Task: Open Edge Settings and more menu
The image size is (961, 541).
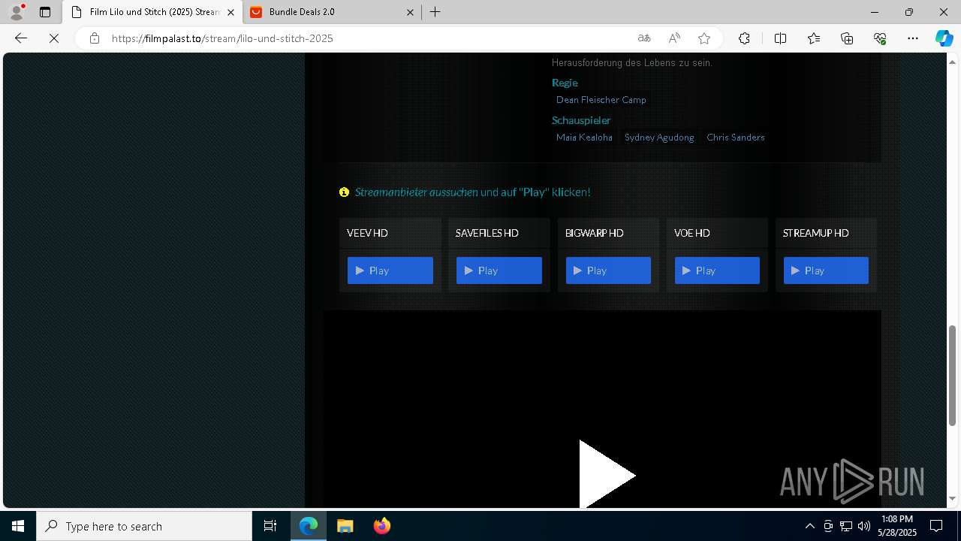Action: (913, 38)
